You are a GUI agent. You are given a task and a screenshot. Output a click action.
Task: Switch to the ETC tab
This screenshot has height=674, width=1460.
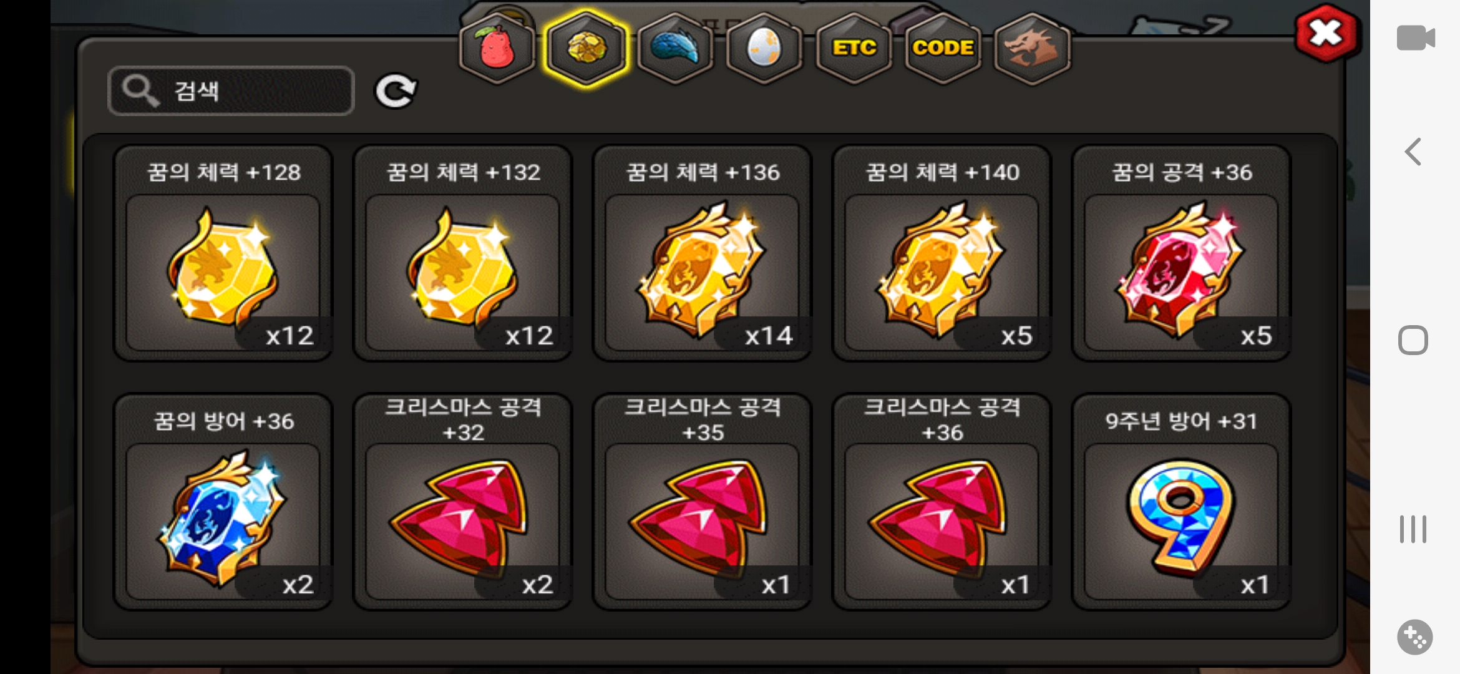pos(854,48)
